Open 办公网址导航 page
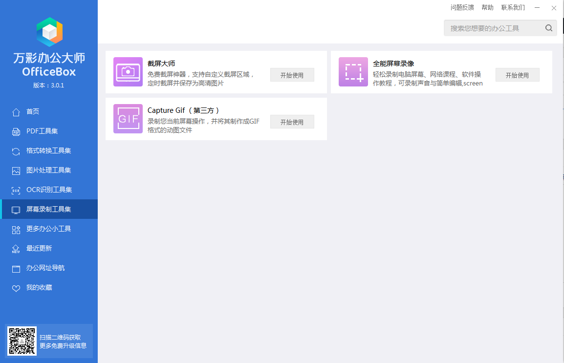564x363 pixels. coord(45,268)
